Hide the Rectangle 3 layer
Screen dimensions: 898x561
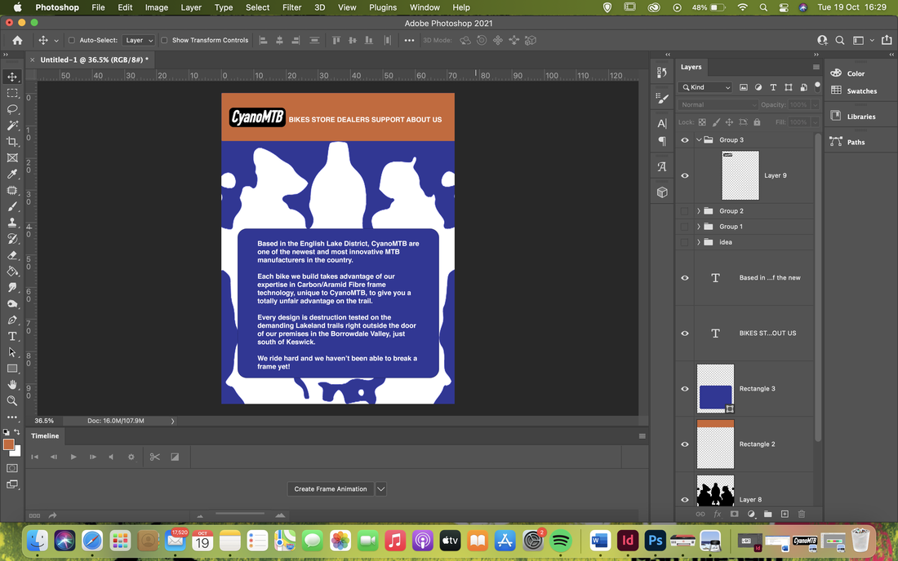click(684, 389)
